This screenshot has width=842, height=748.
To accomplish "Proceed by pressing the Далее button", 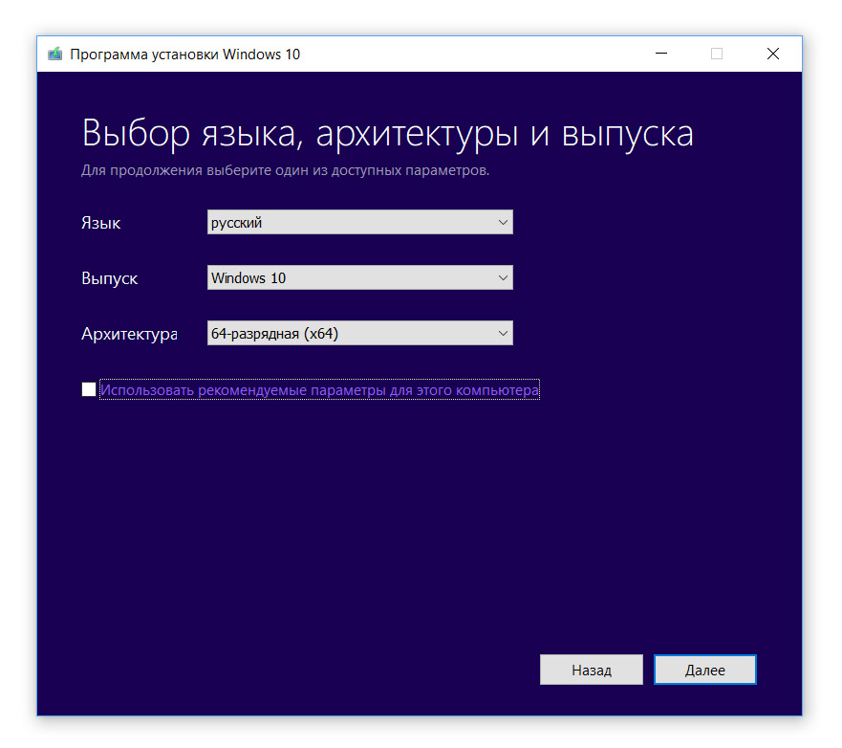I will coord(704,671).
